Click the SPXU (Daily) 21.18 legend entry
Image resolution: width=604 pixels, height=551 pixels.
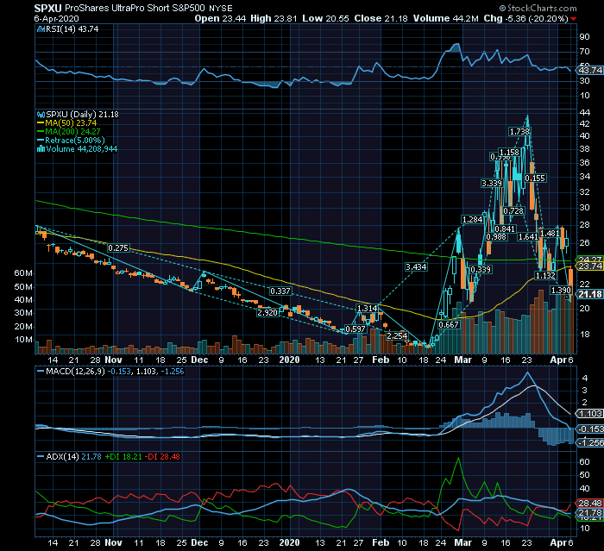(x=83, y=115)
